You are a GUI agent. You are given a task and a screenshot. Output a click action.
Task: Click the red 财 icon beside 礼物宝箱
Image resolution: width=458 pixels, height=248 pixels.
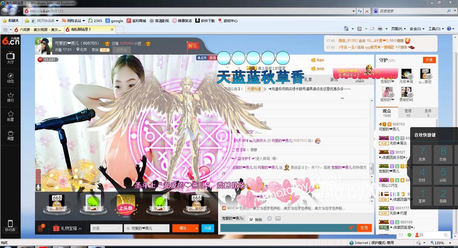pyautogui.click(x=41, y=227)
